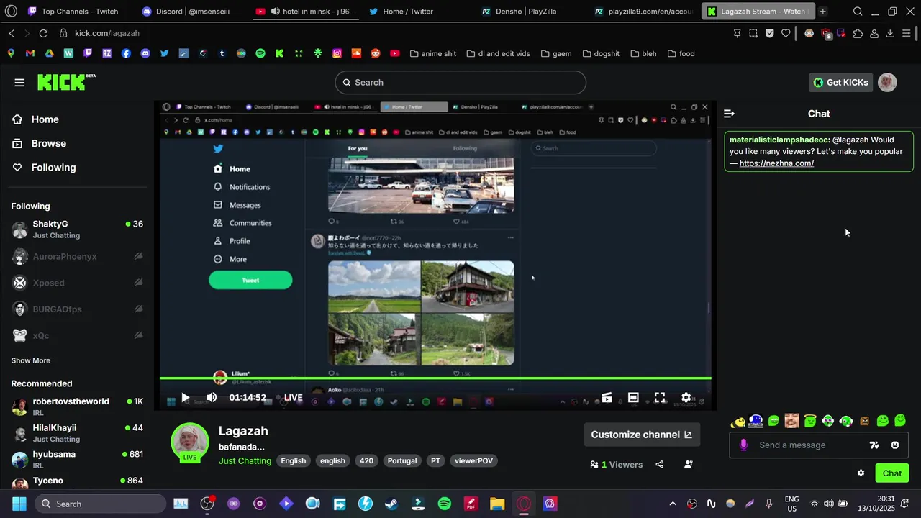Viewport: 921px width, 518px height.
Task: Switch to hotel in minsk YouTube tab
Action: [306, 12]
